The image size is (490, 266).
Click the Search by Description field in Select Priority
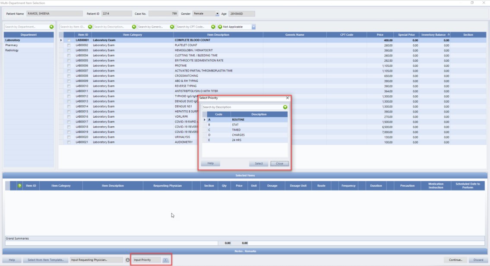(x=242, y=107)
